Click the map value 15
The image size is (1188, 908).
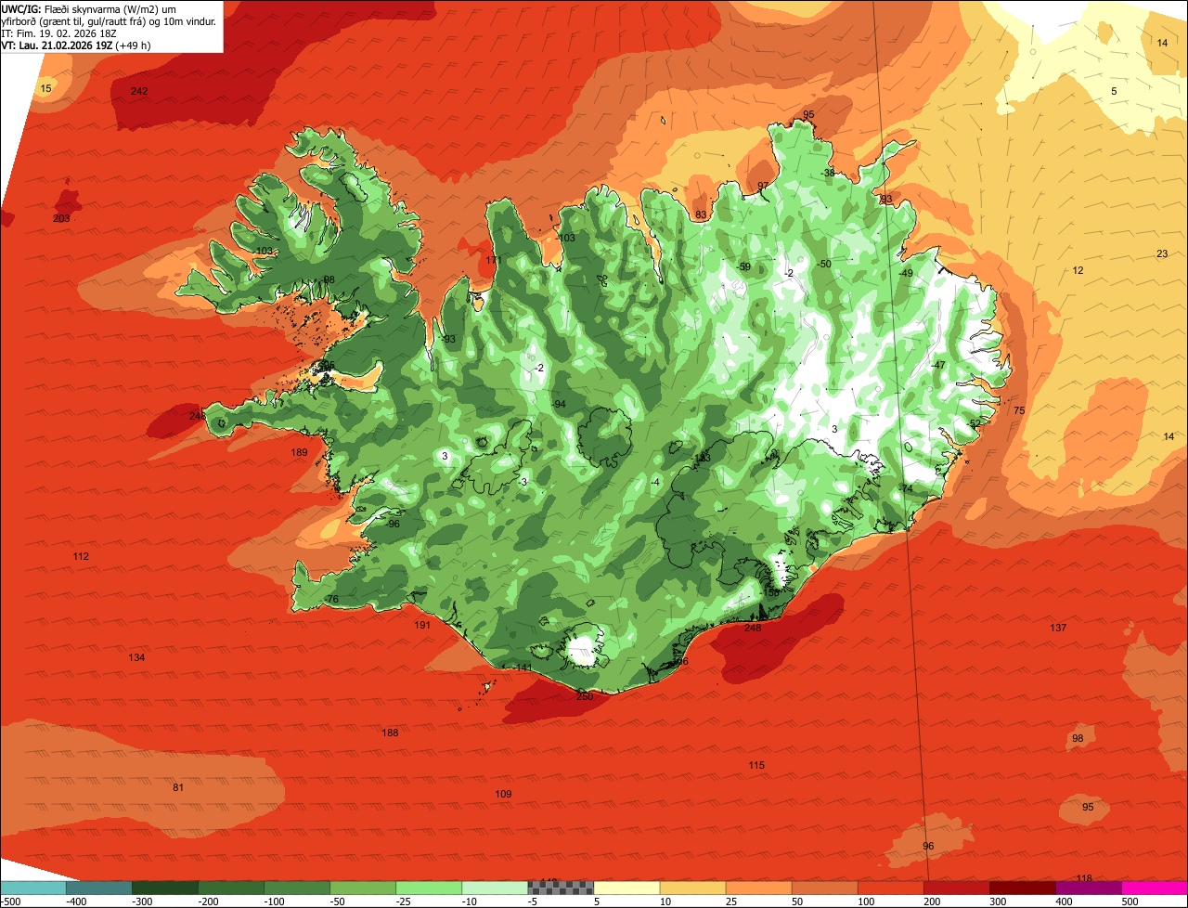[x=46, y=88]
